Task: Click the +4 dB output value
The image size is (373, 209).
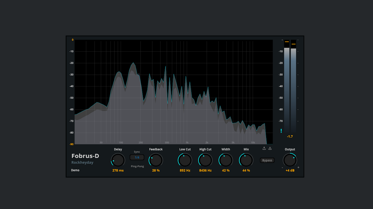Action: pyautogui.click(x=290, y=171)
